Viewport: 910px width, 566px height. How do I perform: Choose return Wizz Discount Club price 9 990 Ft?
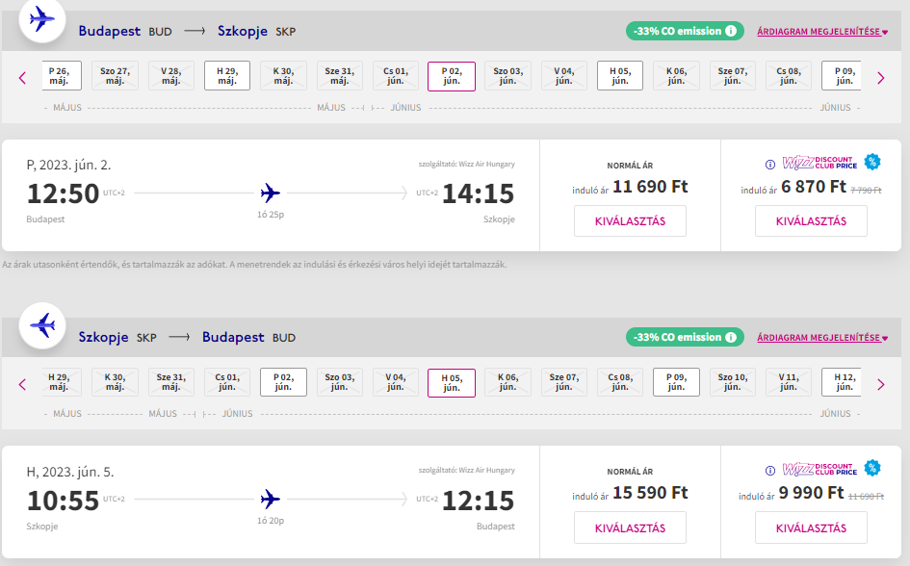(x=811, y=527)
